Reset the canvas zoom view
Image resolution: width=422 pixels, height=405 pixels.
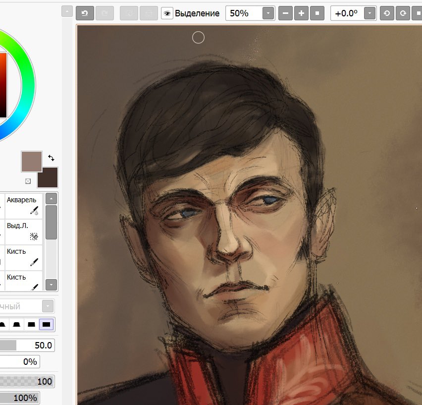coord(317,13)
